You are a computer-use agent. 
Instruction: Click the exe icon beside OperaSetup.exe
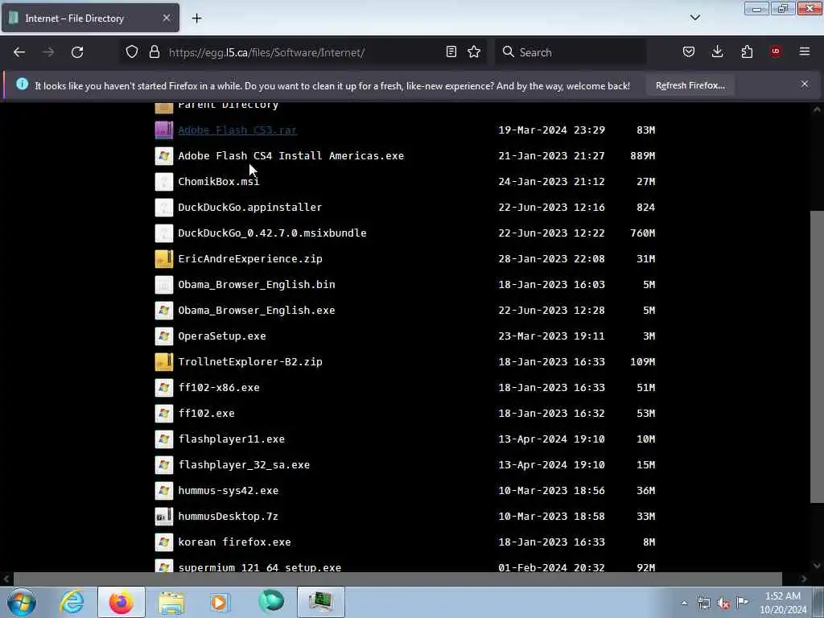click(x=164, y=336)
